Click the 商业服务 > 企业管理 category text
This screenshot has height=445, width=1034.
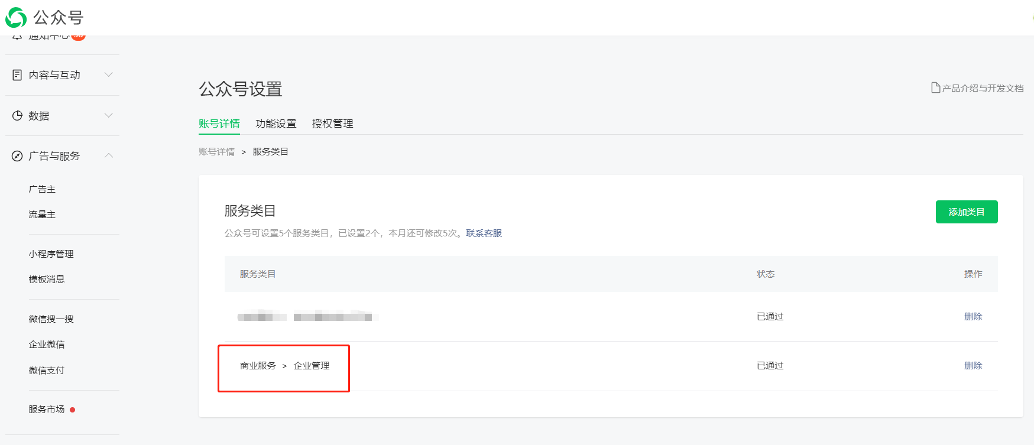click(285, 366)
